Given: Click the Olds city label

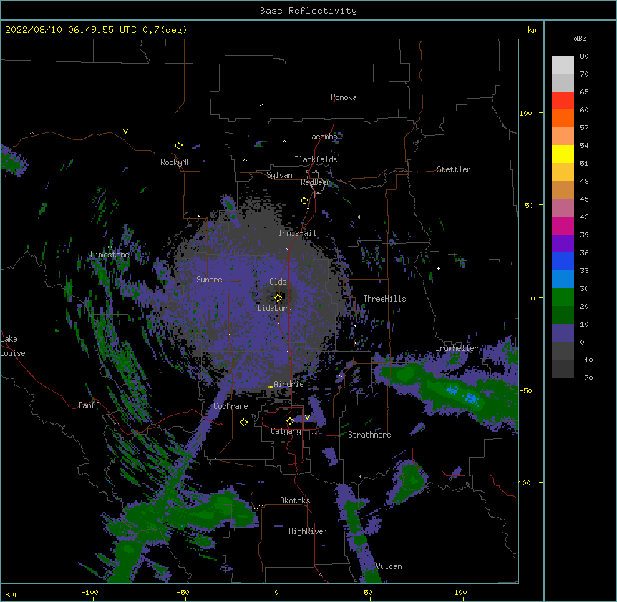Looking at the screenshot, I should [x=278, y=282].
